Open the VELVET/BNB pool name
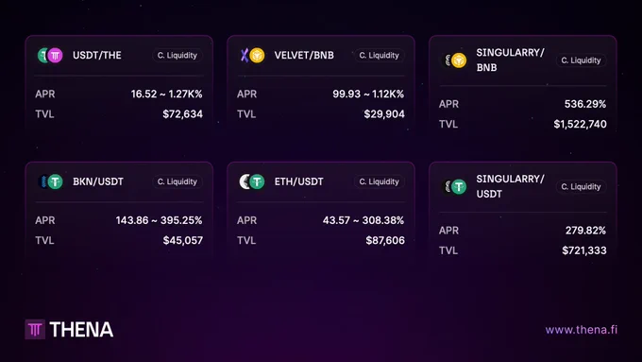642x362 pixels. pyautogui.click(x=304, y=56)
